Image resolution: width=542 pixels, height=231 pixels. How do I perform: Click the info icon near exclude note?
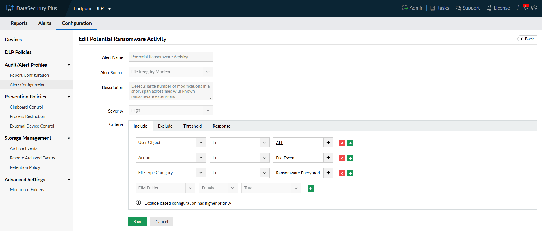pyautogui.click(x=138, y=202)
